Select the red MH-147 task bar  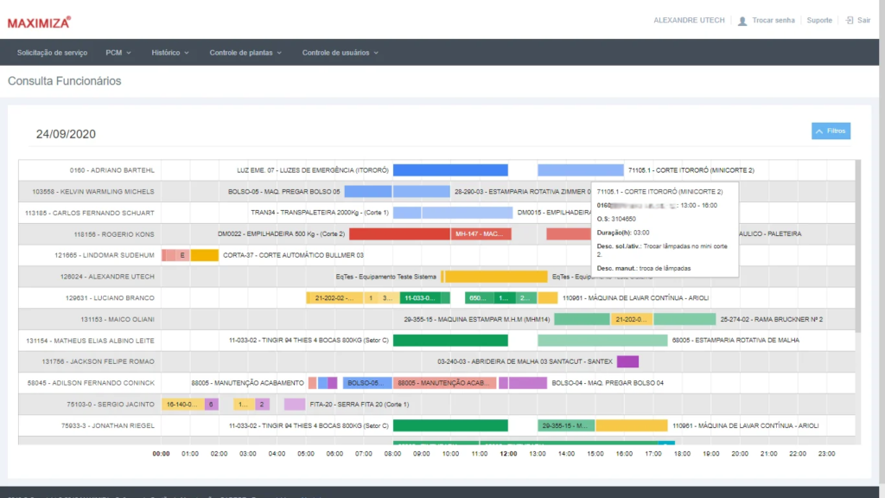[481, 234]
